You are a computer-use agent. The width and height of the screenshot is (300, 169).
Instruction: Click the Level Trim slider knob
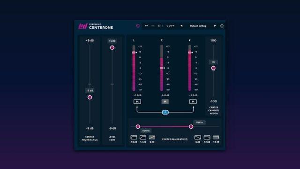tap(112, 48)
